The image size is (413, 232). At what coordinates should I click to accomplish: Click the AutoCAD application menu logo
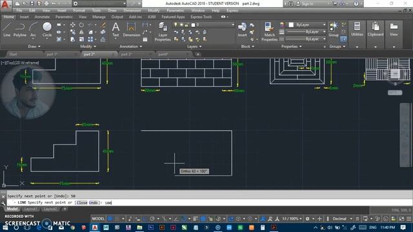point(5,5)
